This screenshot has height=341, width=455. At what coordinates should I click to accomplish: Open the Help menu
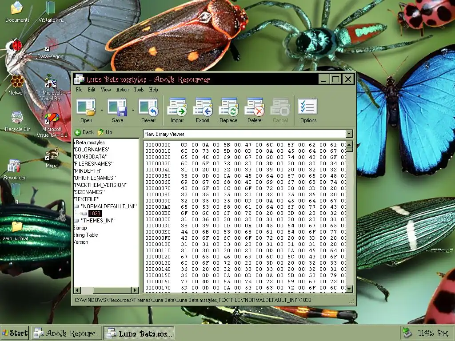click(x=153, y=90)
